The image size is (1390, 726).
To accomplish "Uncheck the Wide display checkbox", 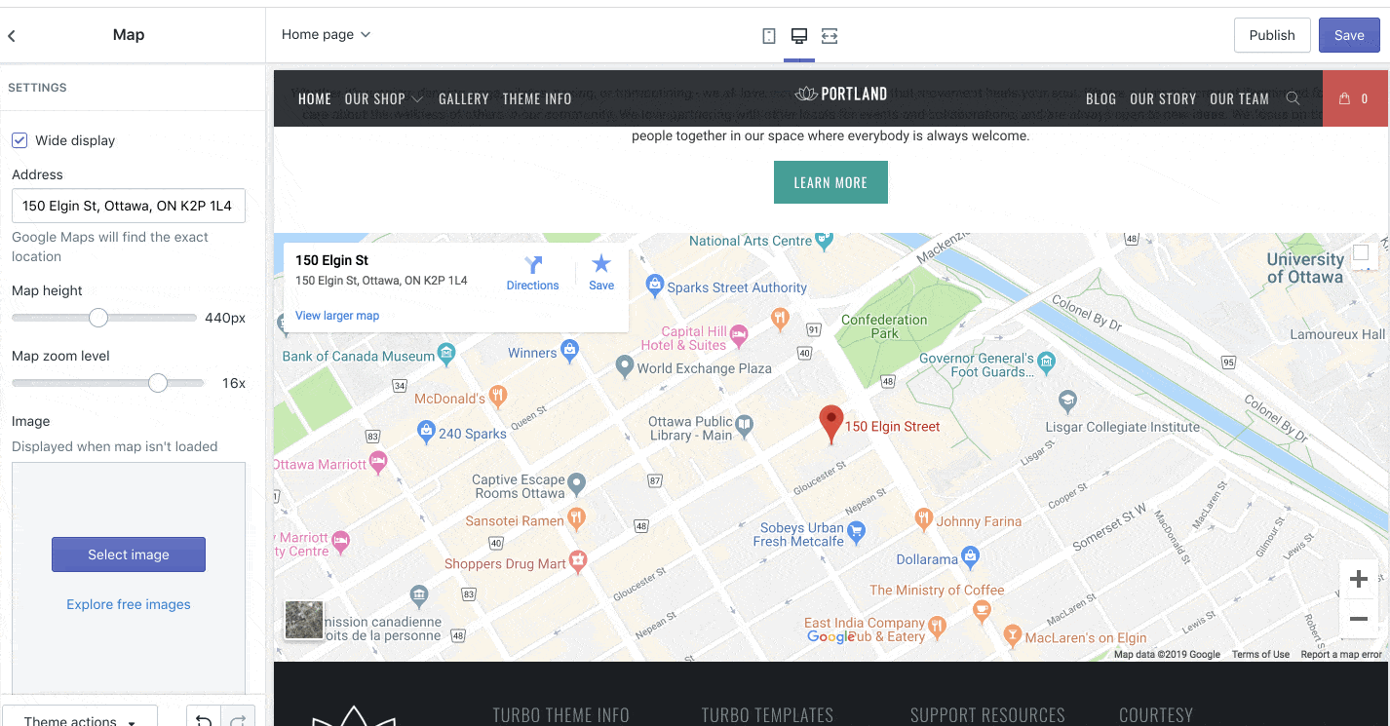I will [x=19, y=140].
